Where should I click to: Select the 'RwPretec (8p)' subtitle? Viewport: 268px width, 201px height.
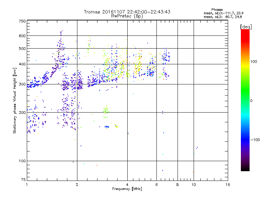[x=127, y=16]
